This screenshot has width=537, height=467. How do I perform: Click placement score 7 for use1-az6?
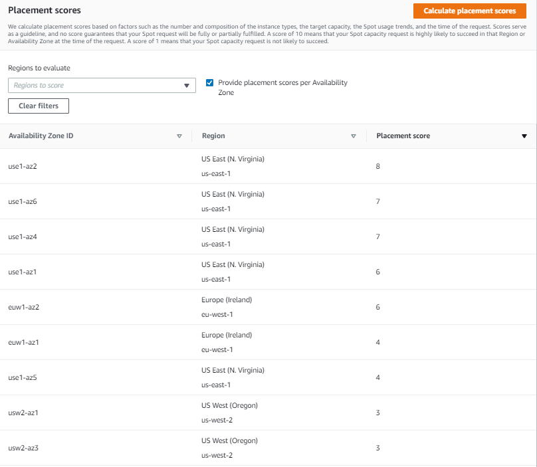coord(377,202)
